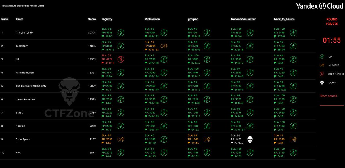Select the registry column header
345x168 pixels.
pyautogui.click(x=107, y=19)
